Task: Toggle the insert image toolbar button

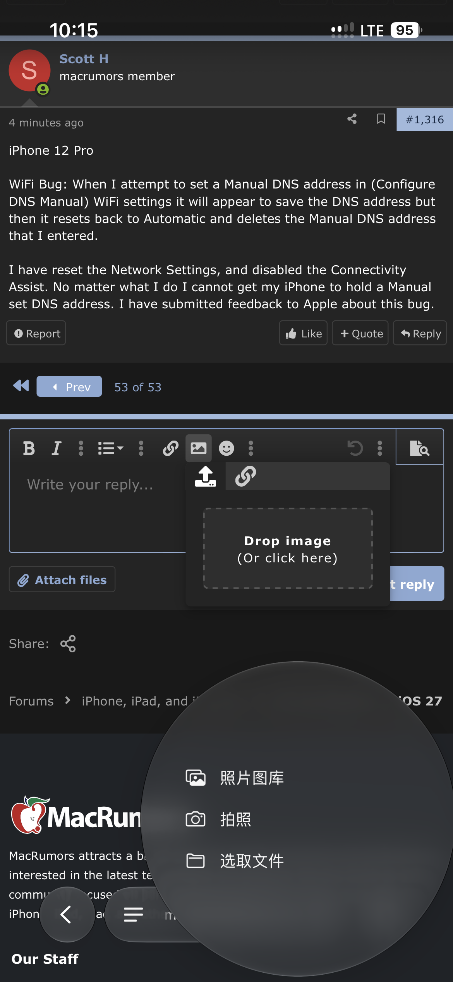Action: coord(199,448)
